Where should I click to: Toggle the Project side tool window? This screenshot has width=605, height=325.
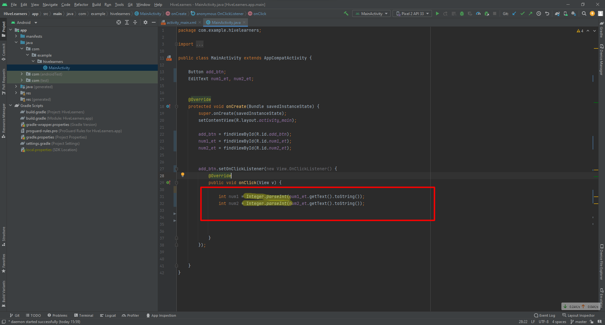(x=4, y=29)
